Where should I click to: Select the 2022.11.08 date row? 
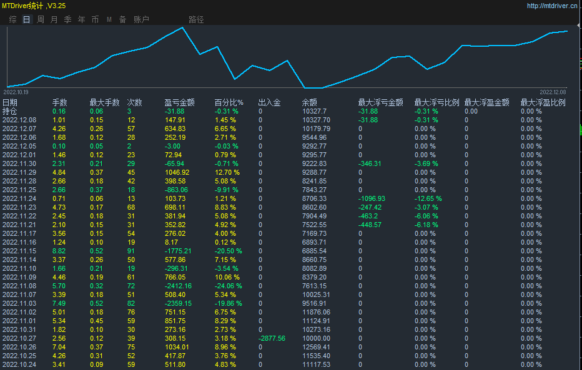19,286
